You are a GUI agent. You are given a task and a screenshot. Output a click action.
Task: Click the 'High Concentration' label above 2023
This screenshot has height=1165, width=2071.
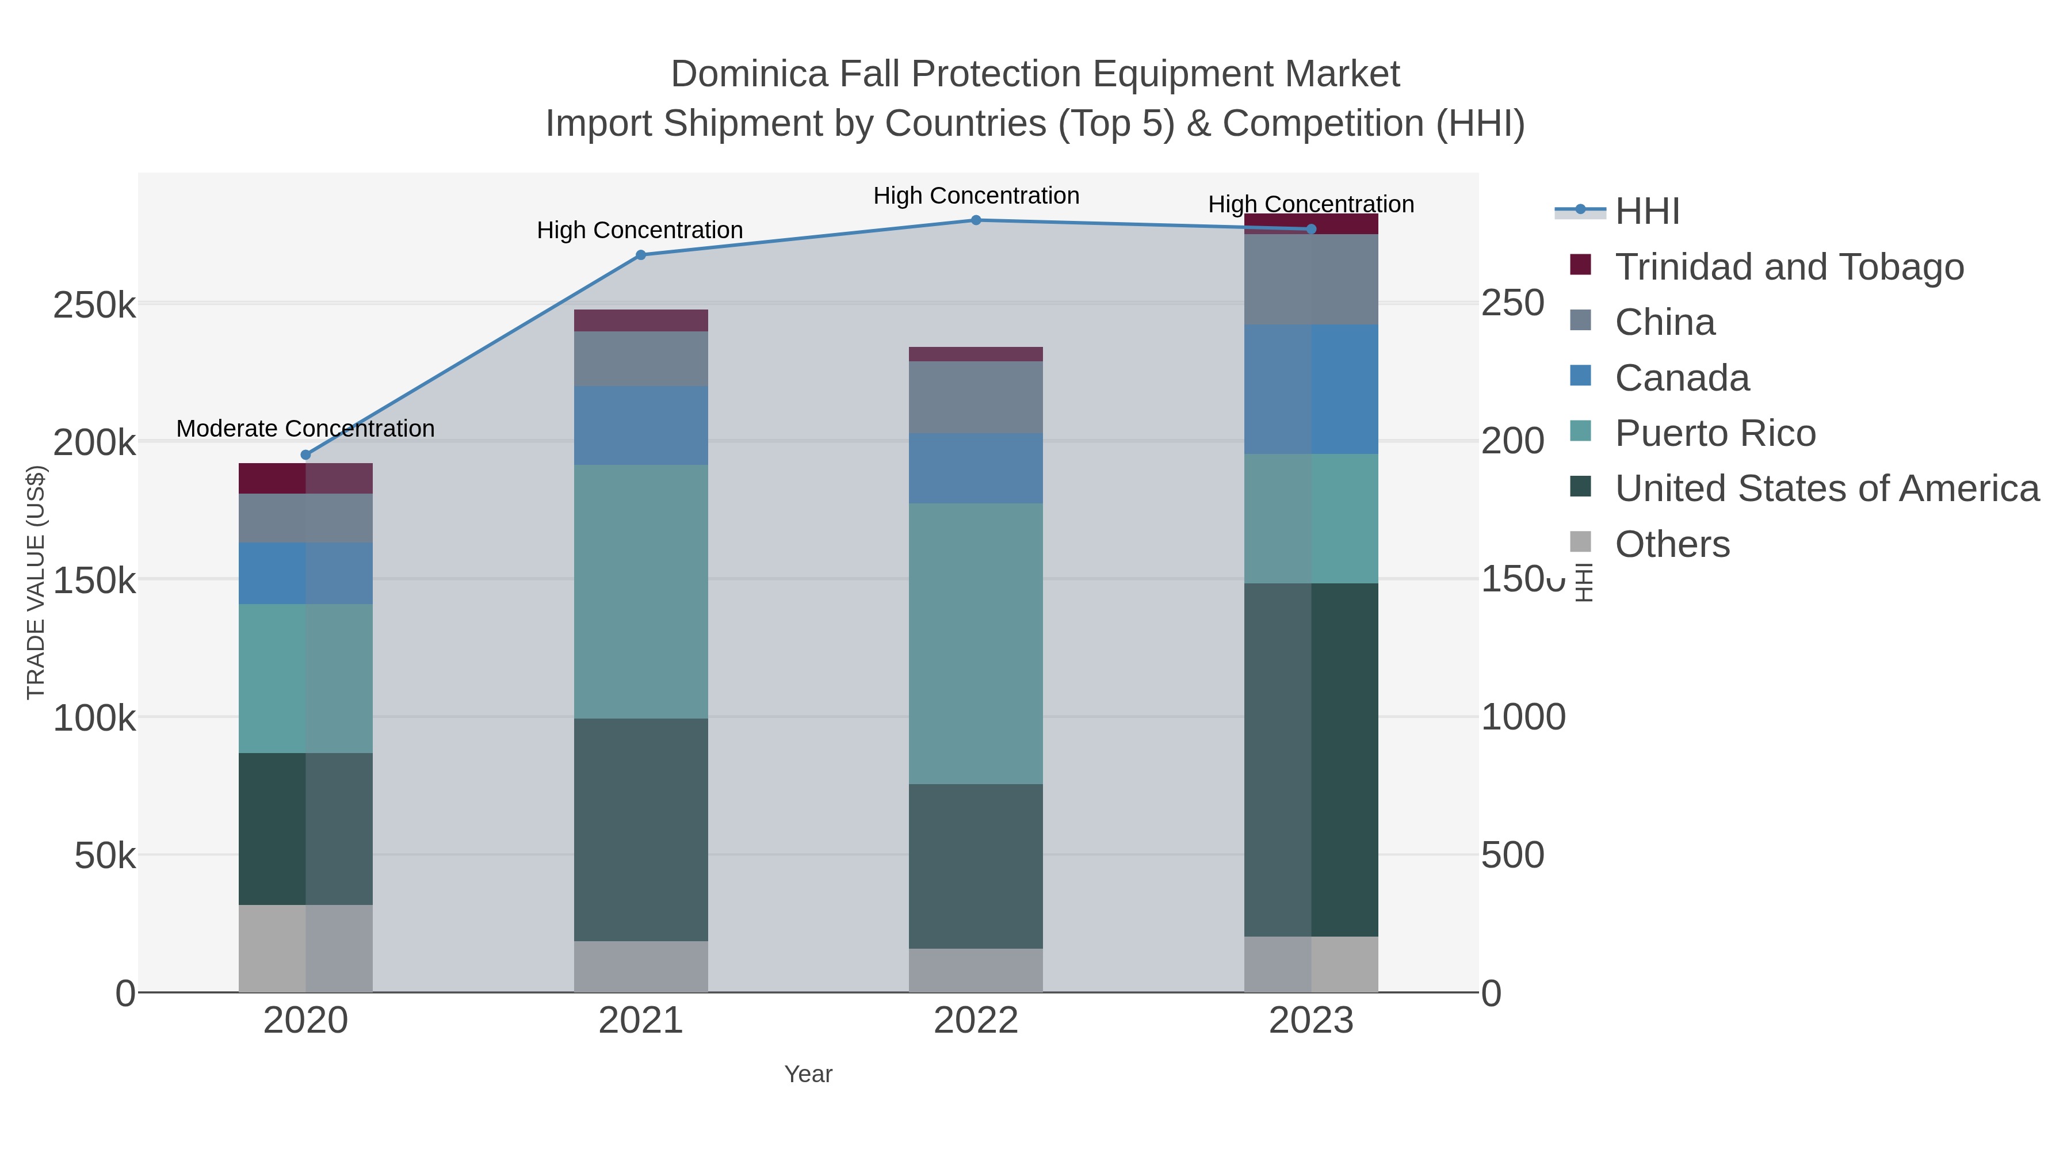click(x=1311, y=204)
